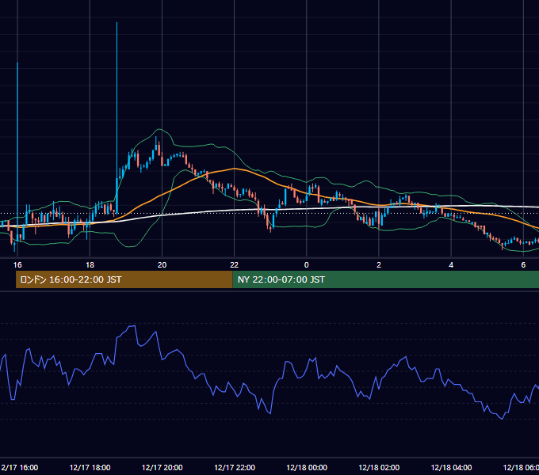Image resolution: width=539 pixels, height=475 pixels.
Task: Click the 16 hour label on price chart
Action: point(17,265)
